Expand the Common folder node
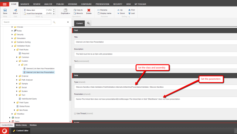Screen dimensions: 237x134 [17, 57]
